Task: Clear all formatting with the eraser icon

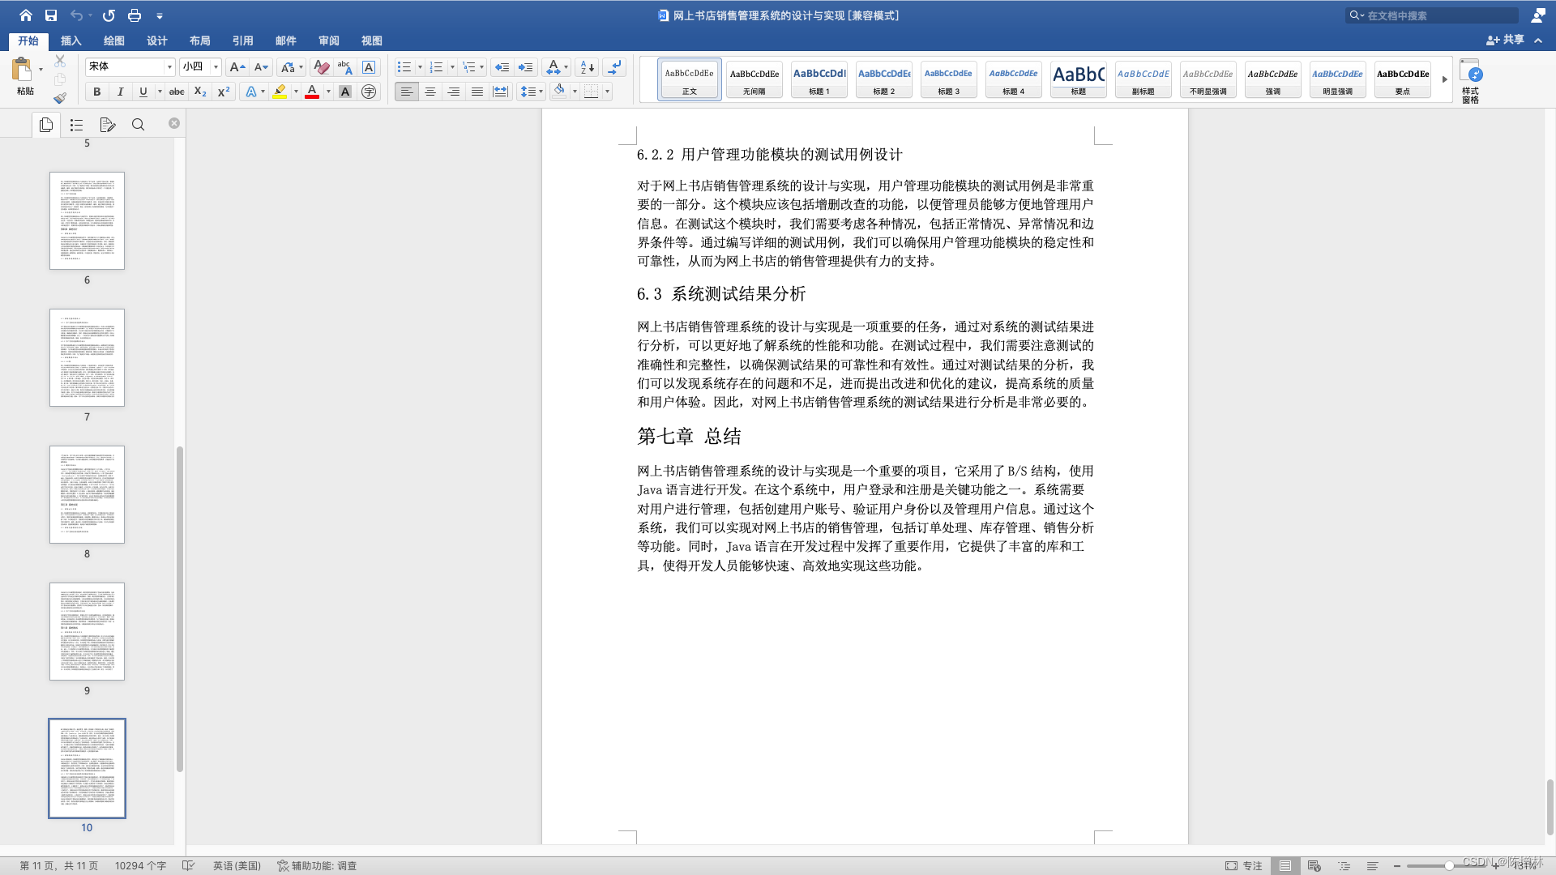Action: (321, 67)
